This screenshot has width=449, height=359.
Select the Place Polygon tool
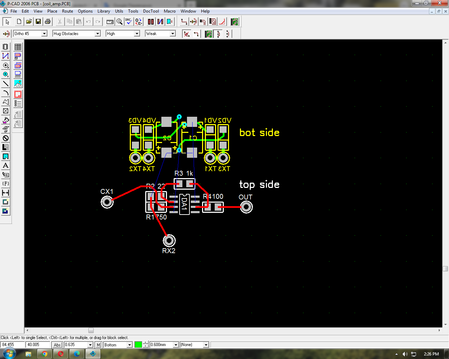coord(6,102)
